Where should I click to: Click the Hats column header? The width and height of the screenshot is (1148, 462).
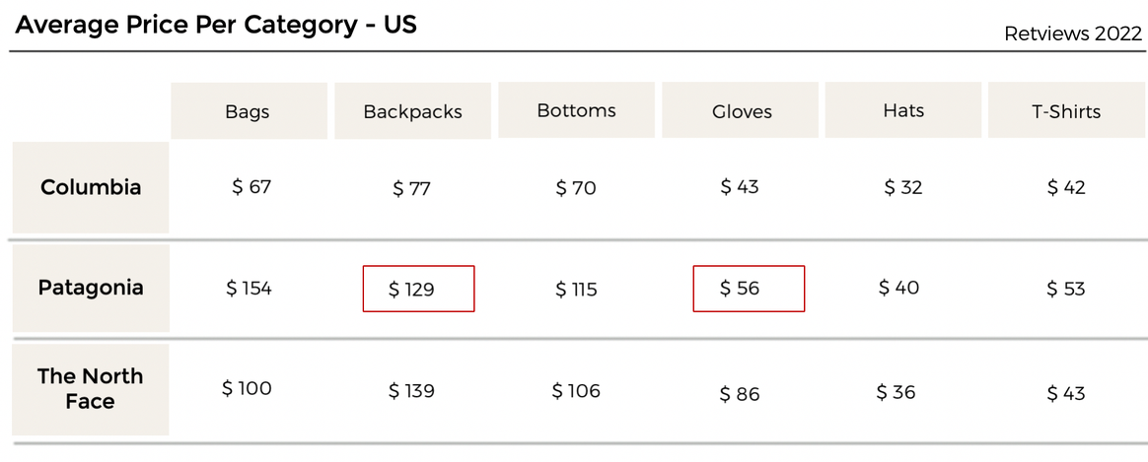903,109
